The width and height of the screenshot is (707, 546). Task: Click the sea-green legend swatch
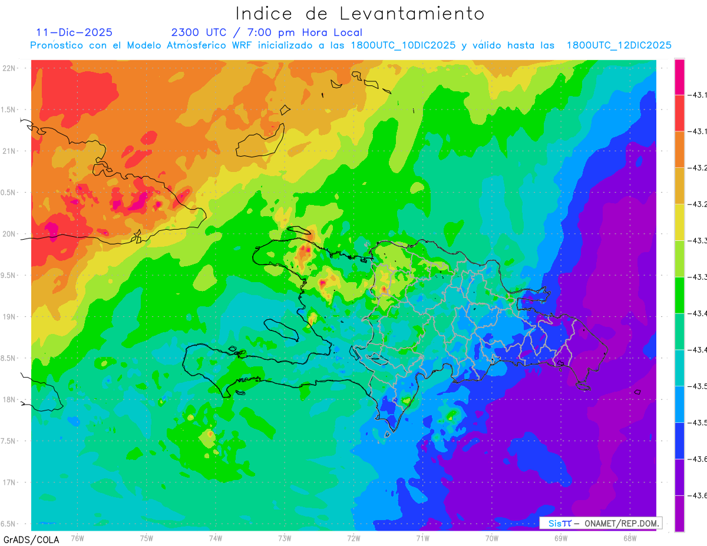679,332
